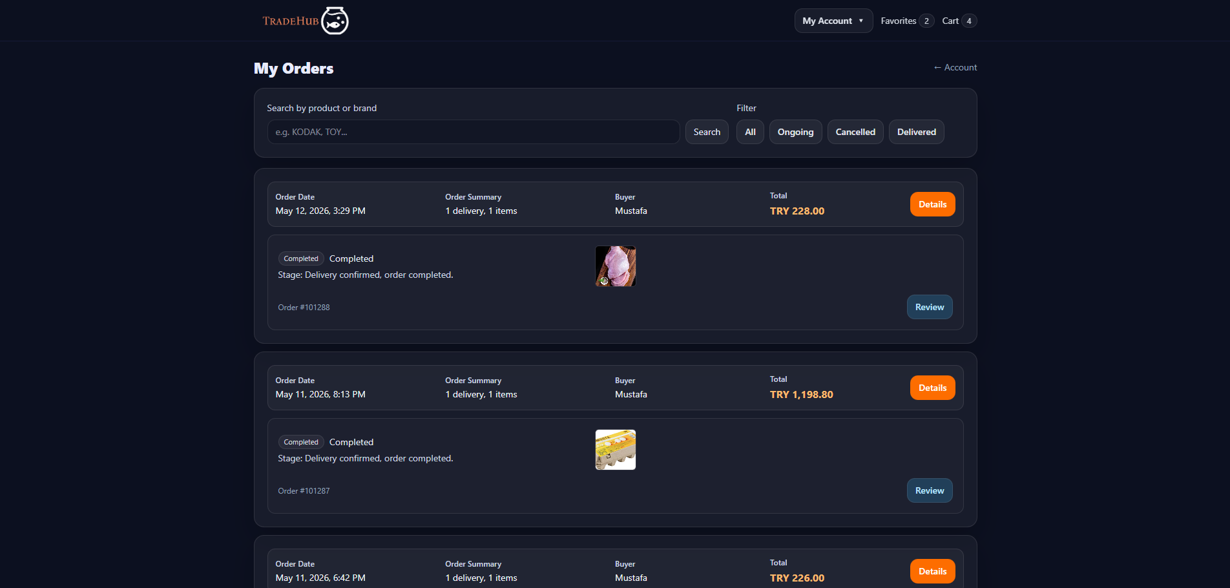Click the total TRY 226.00
Image resolution: width=1230 pixels, height=588 pixels.
pyautogui.click(x=797, y=578)
